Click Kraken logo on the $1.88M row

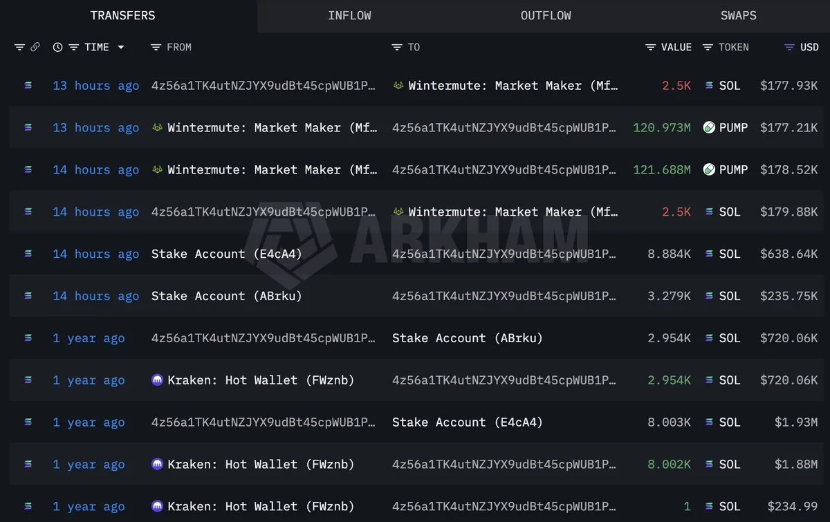coord(157,465)
